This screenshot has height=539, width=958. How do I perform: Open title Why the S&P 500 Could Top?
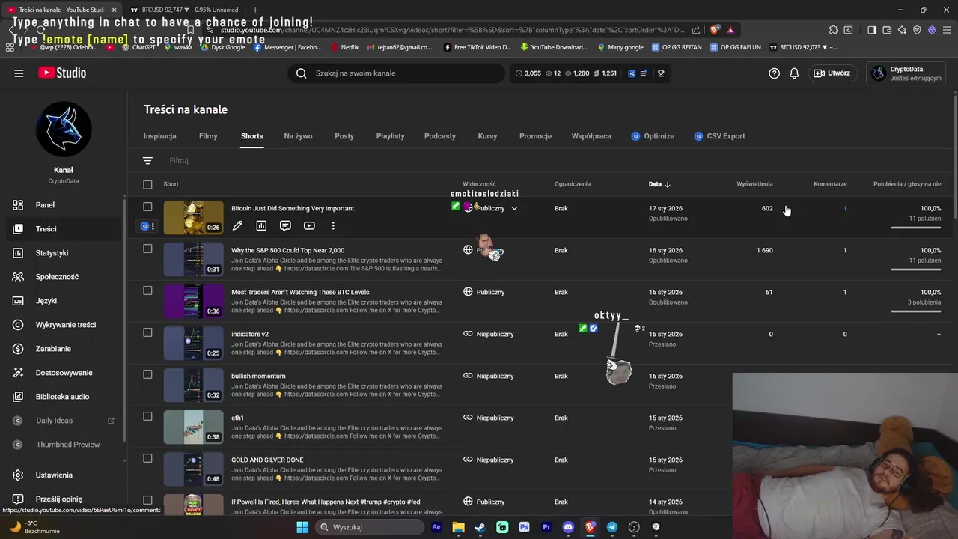tap(288, 250)
